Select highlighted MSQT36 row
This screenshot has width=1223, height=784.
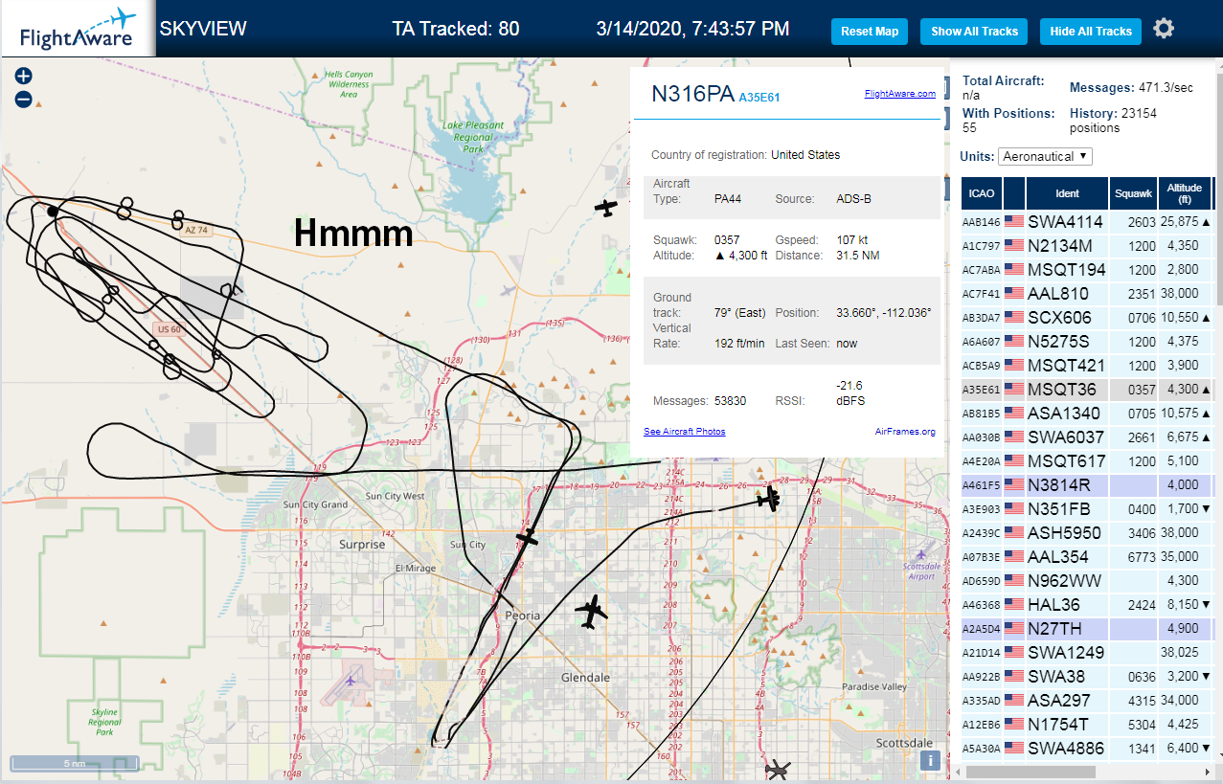[1087, 390]
